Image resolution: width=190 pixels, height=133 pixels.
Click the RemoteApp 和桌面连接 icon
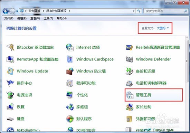pos(10,59)
